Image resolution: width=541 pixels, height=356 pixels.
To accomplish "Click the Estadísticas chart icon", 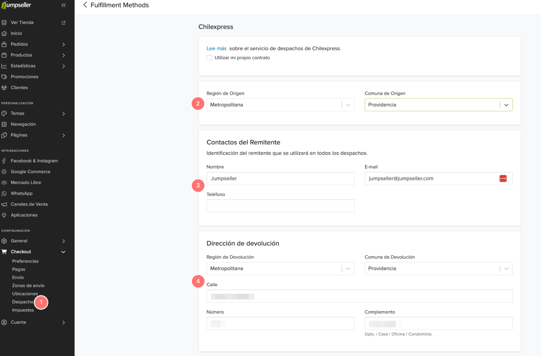I will pyautogui.click(x=4, y=66).
